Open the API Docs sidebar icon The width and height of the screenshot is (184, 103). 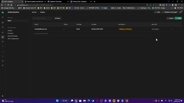[x=3, y=61]
